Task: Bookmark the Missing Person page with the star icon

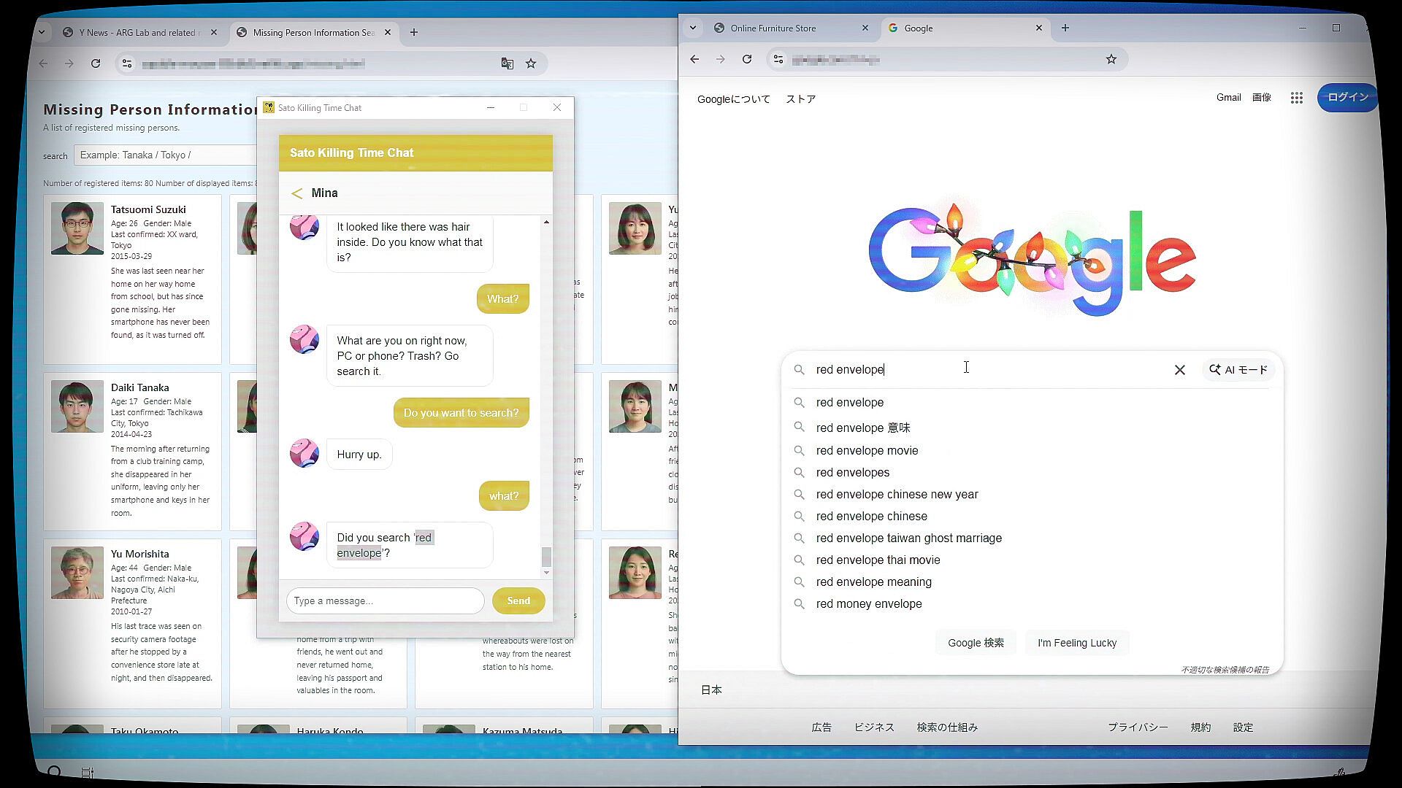Action: tap(531, 63)
